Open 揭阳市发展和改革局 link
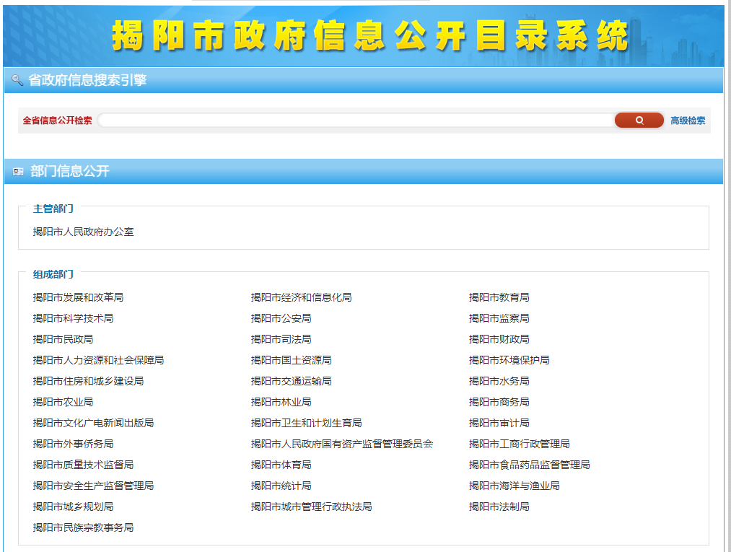The height and width of the screenshot is (552, 731). (x=79, y=297)
